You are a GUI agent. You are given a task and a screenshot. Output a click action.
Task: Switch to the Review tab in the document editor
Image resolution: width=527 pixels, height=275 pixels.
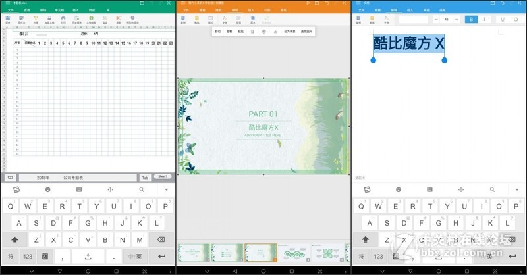point(426,10)
